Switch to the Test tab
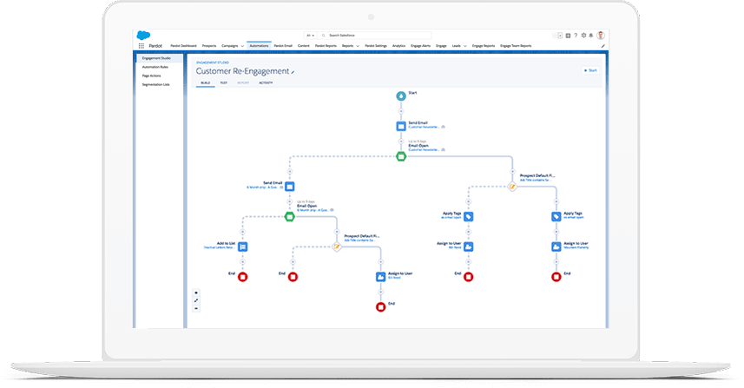The height and width of the screenshot is (388, 744). (224, 82)
